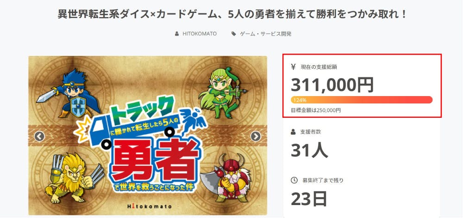463x218 pixels.
Task: Click the clock icon beside 募集終了まで残り
Action: (294, 180)
